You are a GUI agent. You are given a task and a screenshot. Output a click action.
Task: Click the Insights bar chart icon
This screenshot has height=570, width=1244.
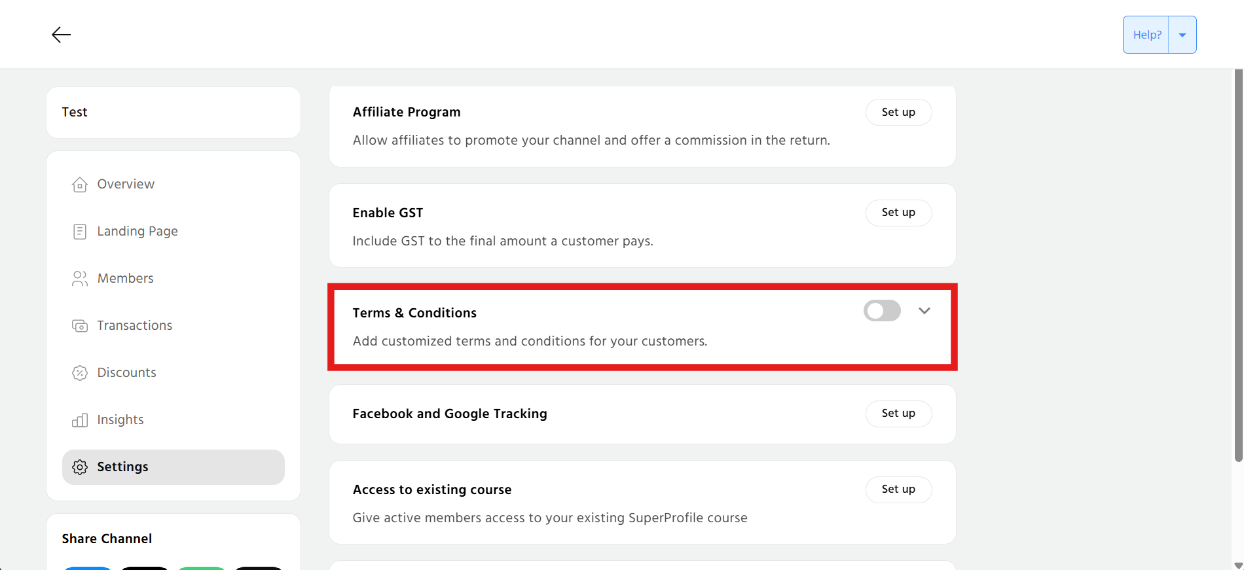point(80,420)
